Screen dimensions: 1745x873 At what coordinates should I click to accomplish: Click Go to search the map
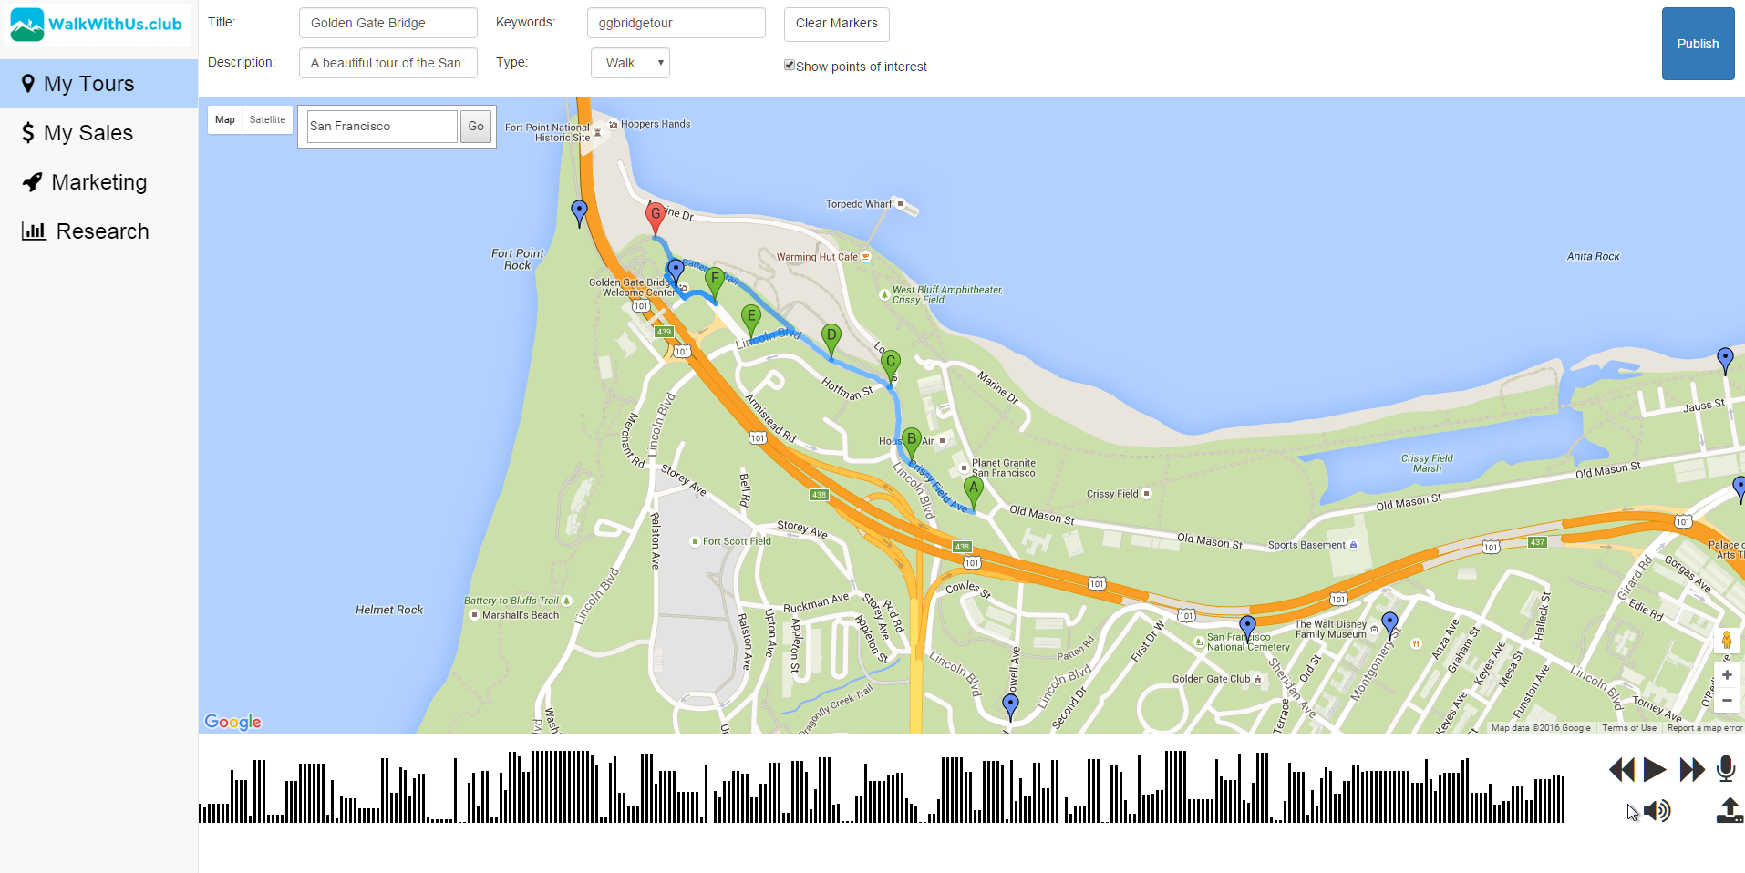coord(476,127)
